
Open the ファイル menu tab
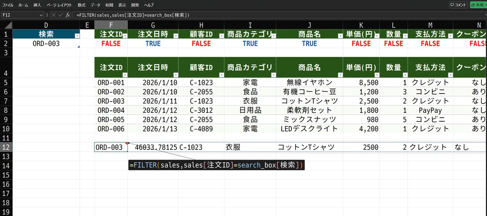[x=8, y=5]
